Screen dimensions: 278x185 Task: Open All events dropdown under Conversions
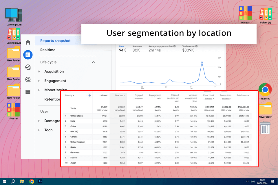(x=226, y=99)
